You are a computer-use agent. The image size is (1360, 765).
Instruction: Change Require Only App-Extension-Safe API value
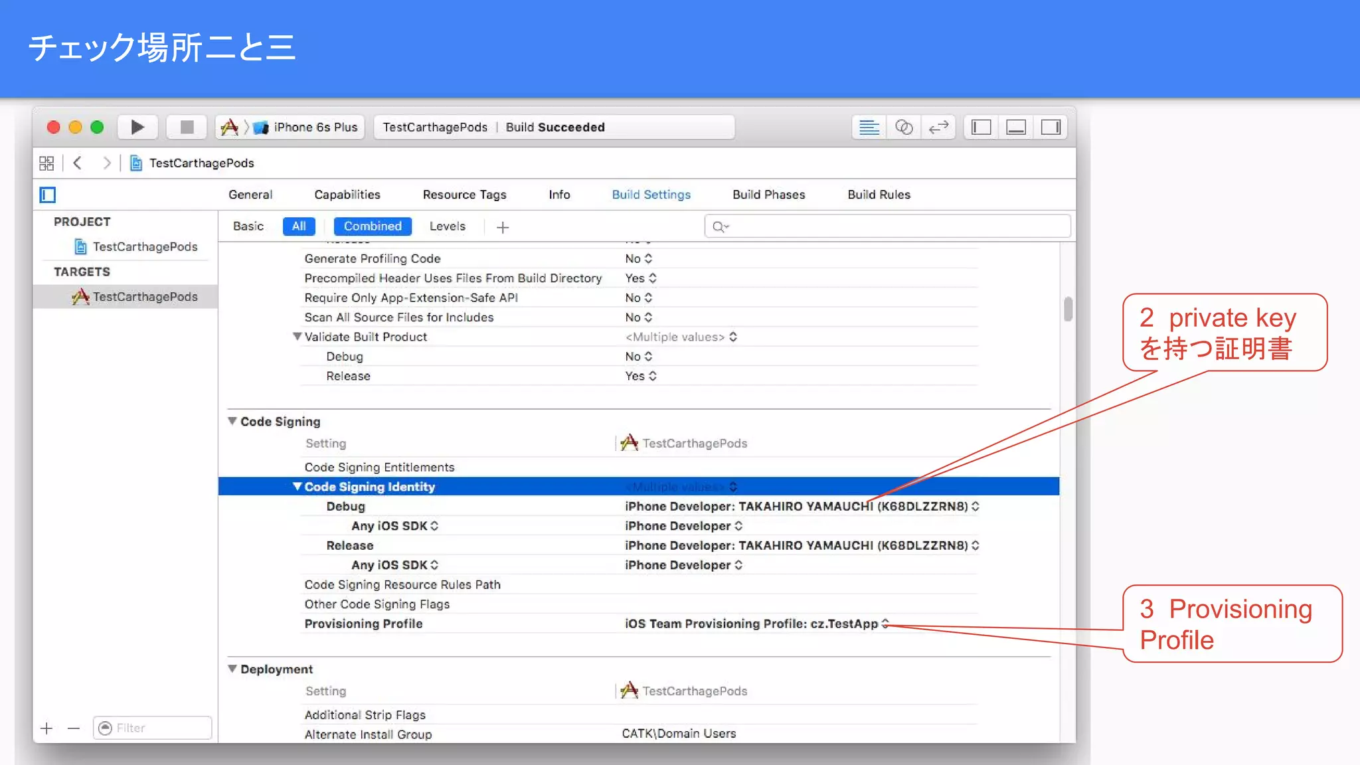pyautogui.click(x=639, y=297)
